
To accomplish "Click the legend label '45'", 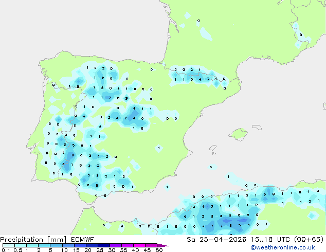I will (147, 250).
